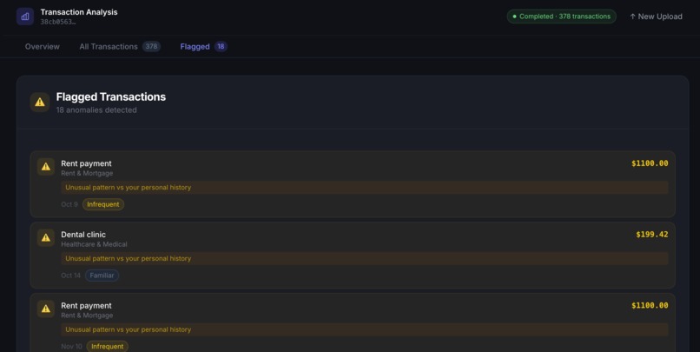The height and width of the screenshot is (352, 700).
Task: Click the Completed 378 transactions status badge
Action: [562, 17]
